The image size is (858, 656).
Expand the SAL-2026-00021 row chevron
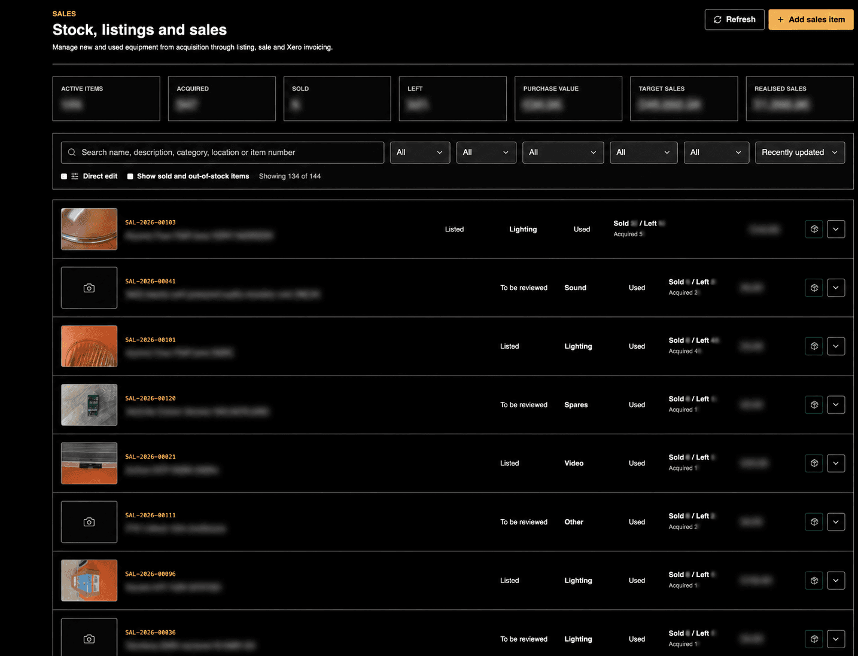tap(836, 463)
